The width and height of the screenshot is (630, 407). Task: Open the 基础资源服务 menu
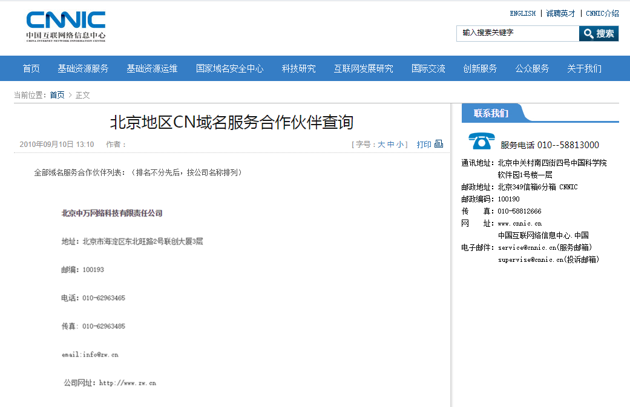(x=83, y=68)
